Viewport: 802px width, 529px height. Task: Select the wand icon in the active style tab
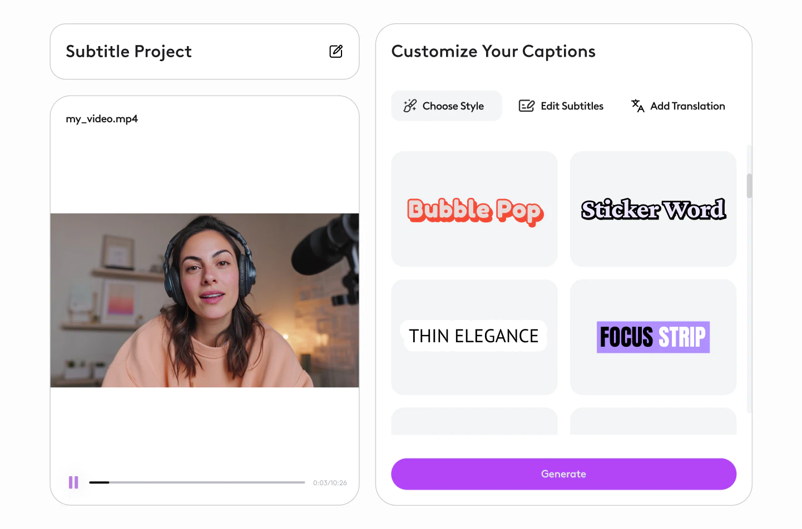[409, 106]
